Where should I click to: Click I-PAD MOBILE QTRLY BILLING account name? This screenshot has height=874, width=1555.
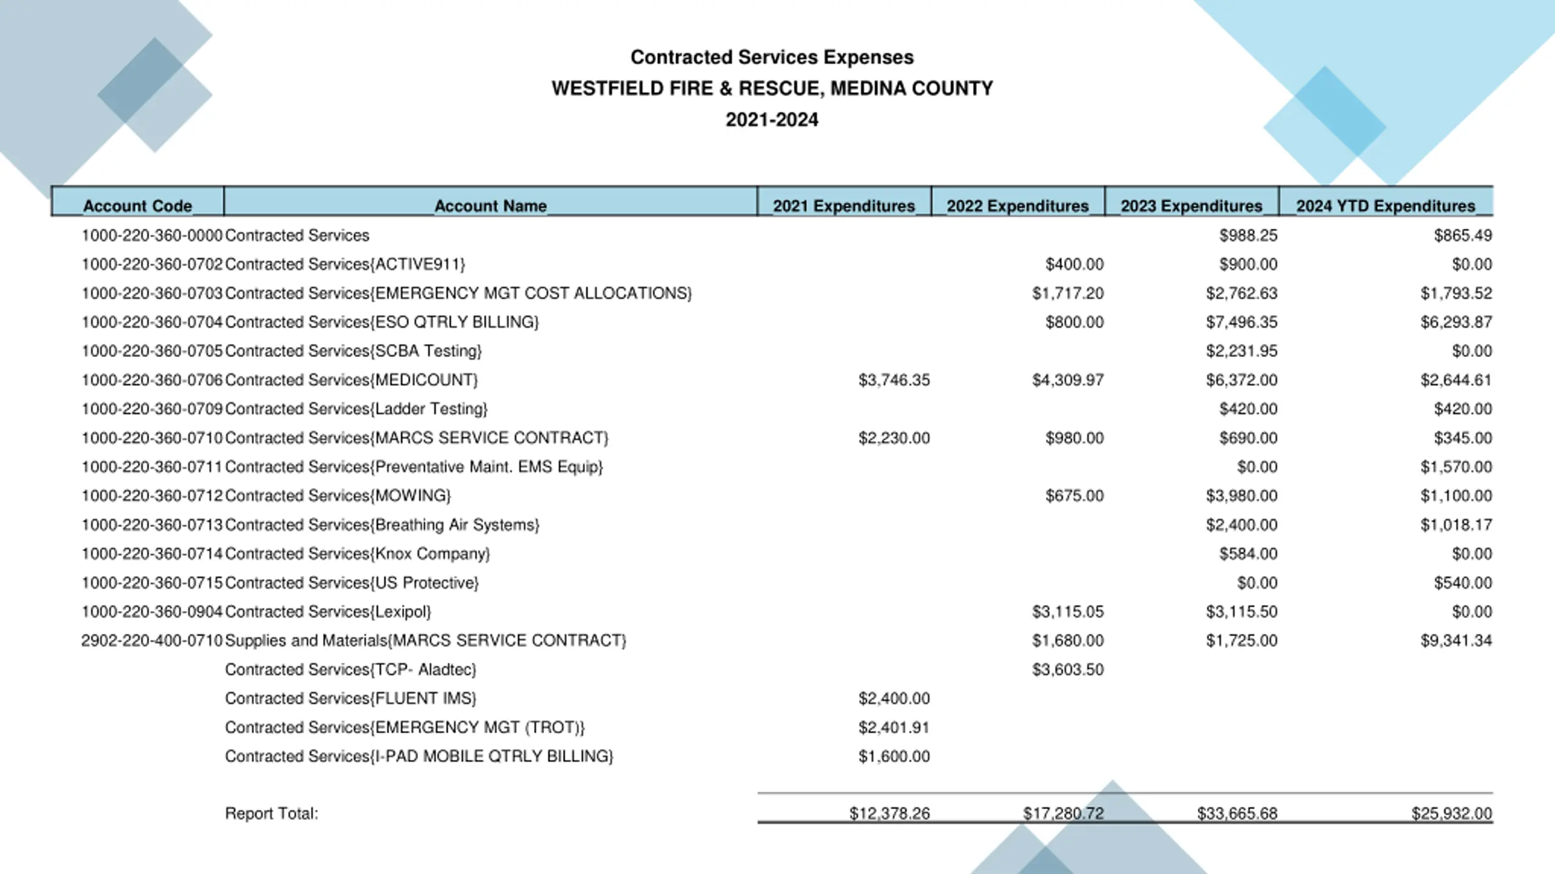(x=420, y=757)
